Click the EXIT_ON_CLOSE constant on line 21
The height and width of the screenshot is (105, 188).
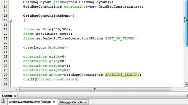pos(119,38)
